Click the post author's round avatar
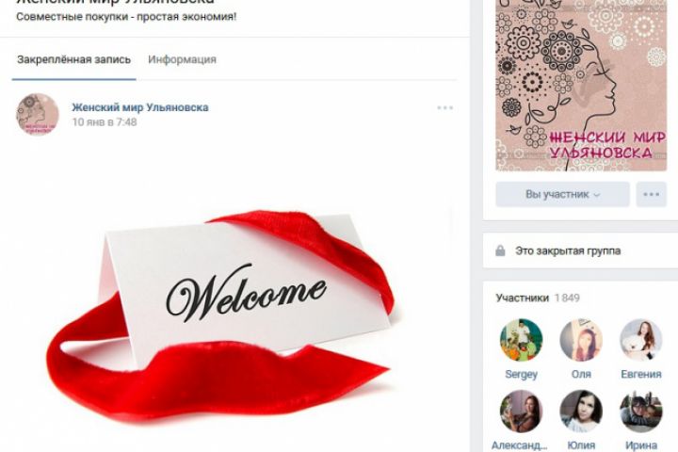This screenshot has width=678, height=452. point(38,115)
